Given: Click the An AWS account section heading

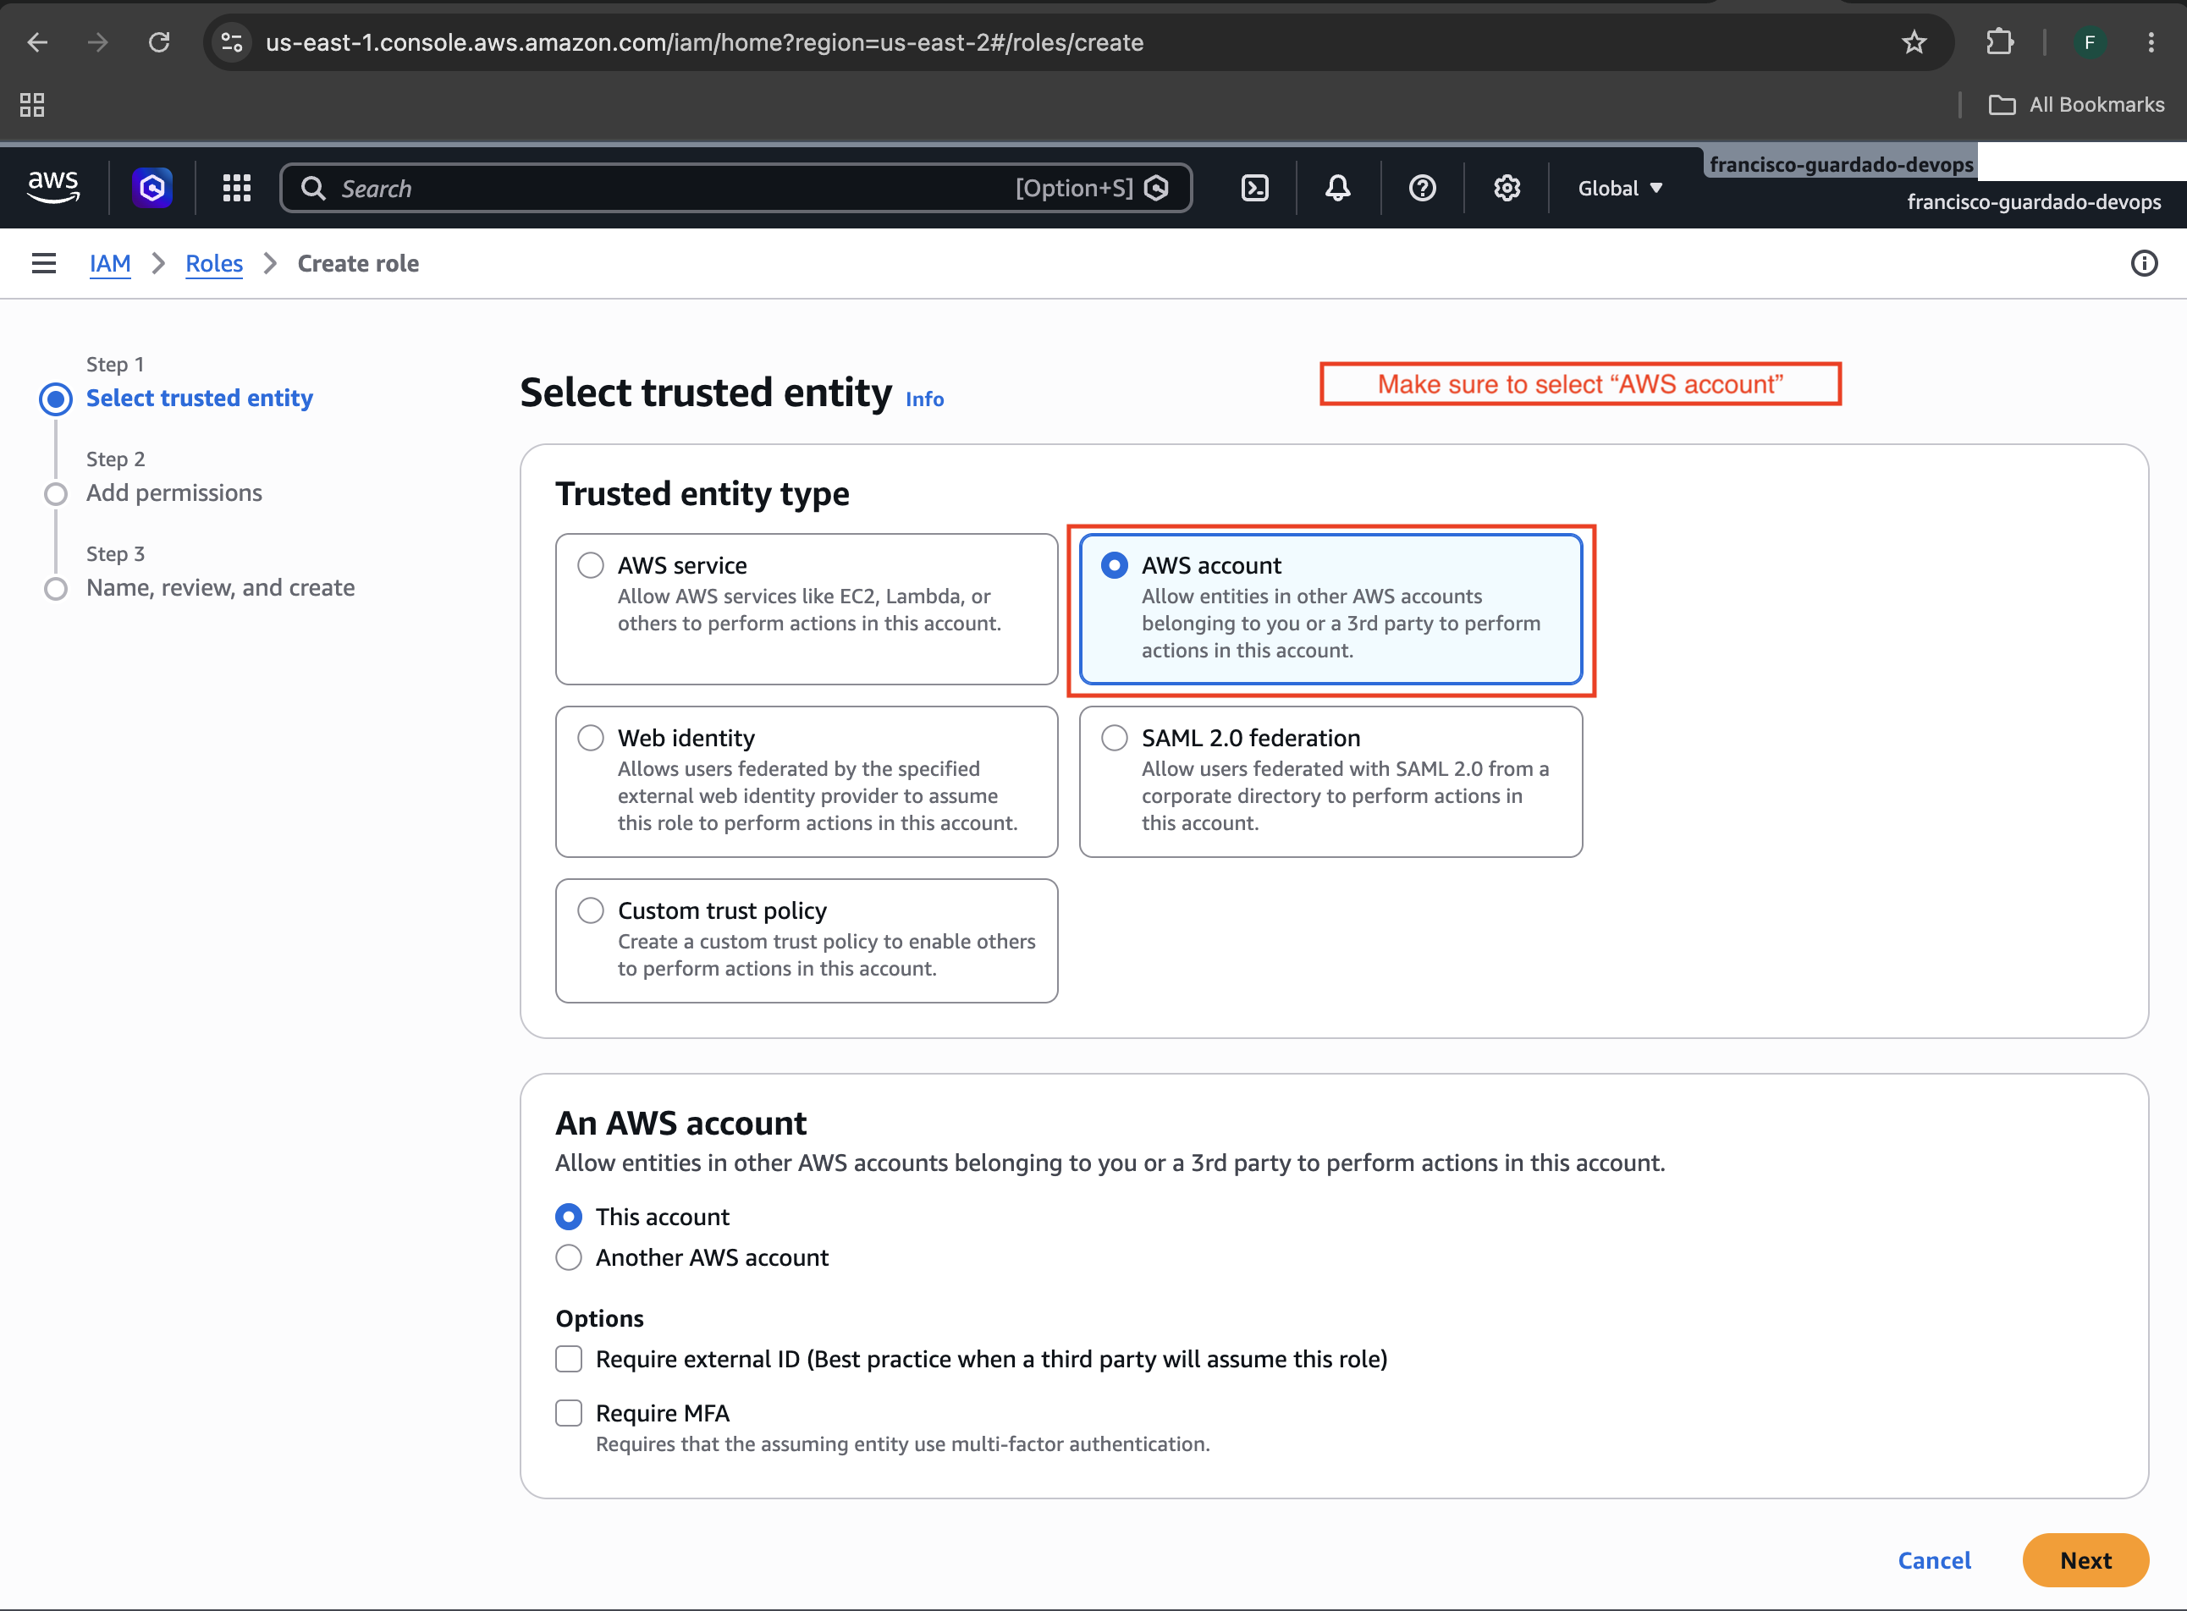Looking at the screenshot, I should (x=680, y=1124).
